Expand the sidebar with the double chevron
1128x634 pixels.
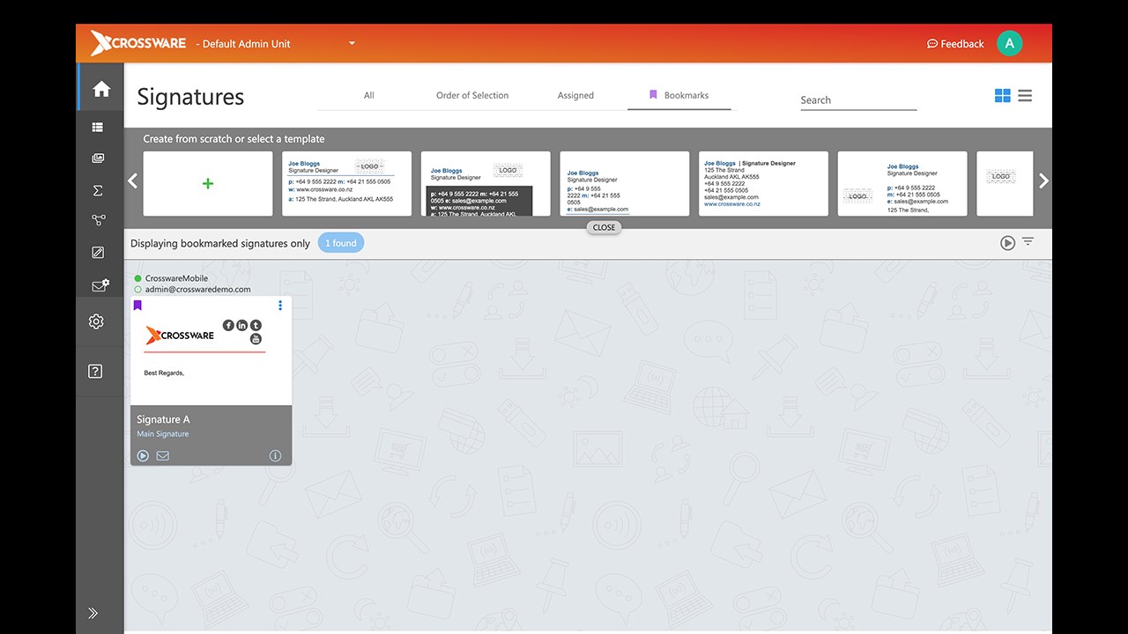93,613
